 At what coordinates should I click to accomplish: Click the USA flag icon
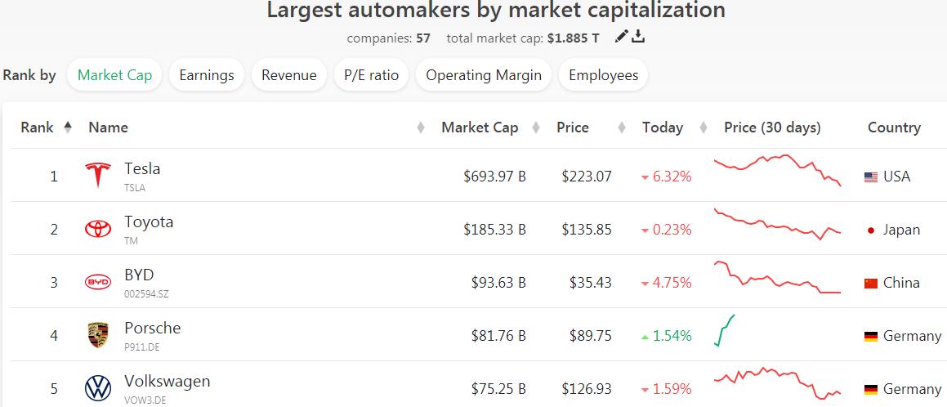pyautogui.click(x=871, y=177)
